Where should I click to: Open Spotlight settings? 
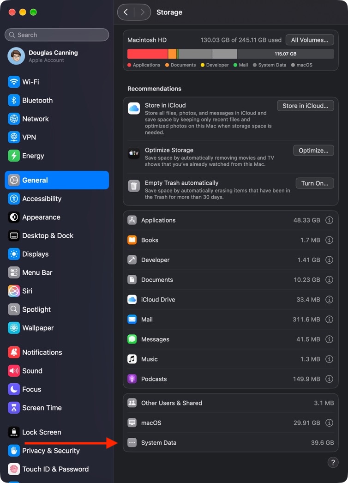[x=57, y=309]
